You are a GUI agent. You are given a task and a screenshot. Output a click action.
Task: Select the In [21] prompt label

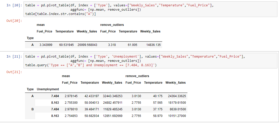pos(14,57)
